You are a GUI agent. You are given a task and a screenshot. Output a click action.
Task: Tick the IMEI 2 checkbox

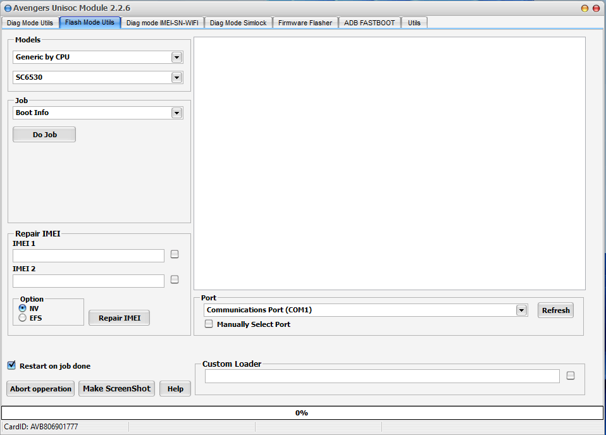click(175, 279)
